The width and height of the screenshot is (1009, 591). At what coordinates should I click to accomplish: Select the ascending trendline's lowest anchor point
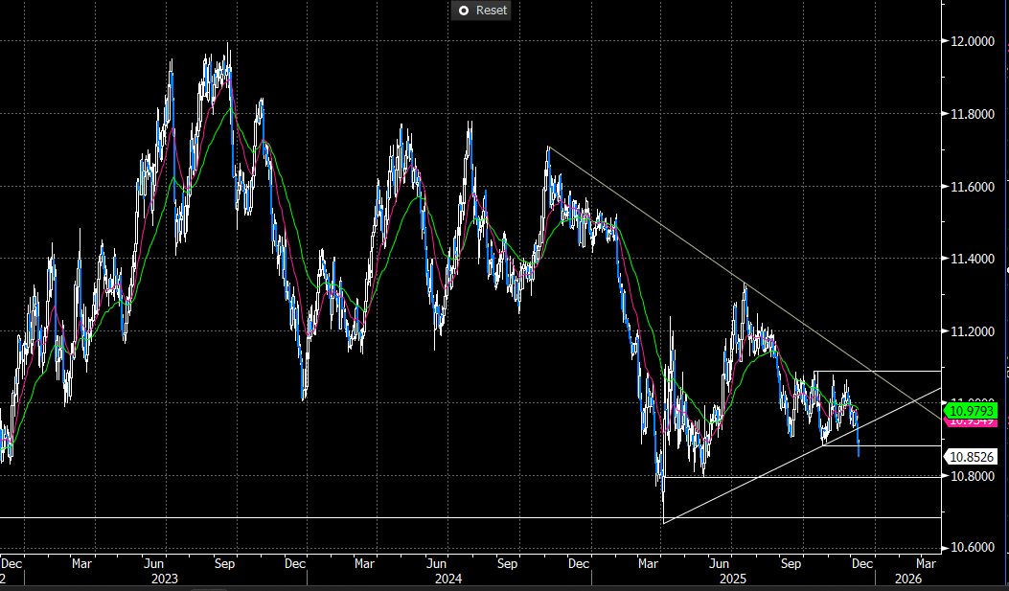[x=663, y=523]
